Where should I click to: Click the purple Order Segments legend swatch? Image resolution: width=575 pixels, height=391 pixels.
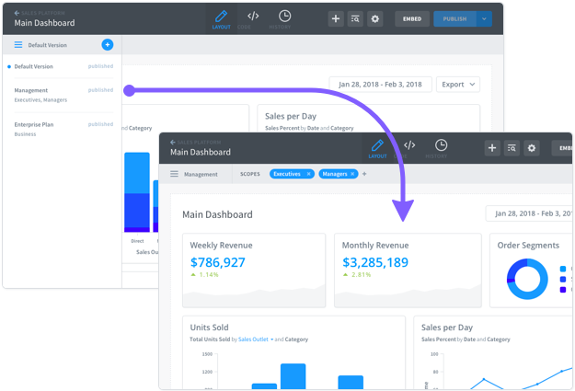[563, 290]
